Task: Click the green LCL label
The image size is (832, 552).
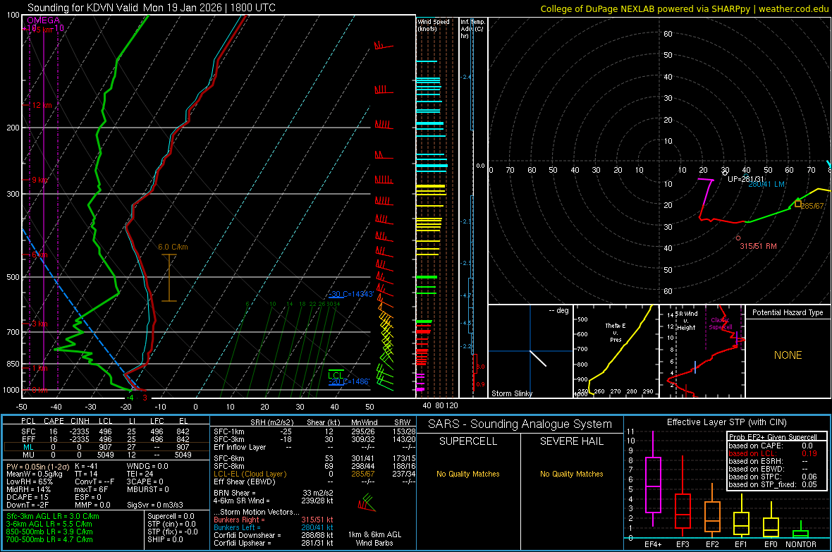Action: [336, 375]
